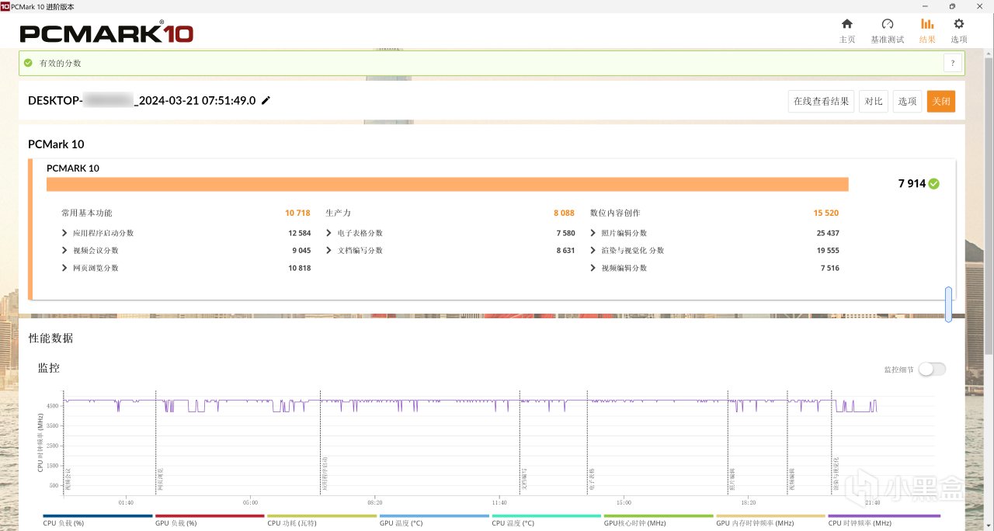
Task: Open the Results (结果) tab
Action: (927, 30)
